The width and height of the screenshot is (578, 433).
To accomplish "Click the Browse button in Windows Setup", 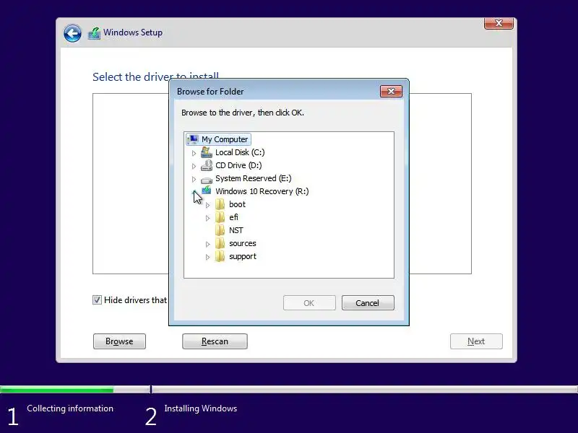I will coord(119,341).
